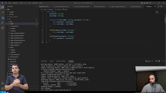Open the terminal launch profile dropdown
This screenshot has width=166, height=93.
tap(154, 61)
